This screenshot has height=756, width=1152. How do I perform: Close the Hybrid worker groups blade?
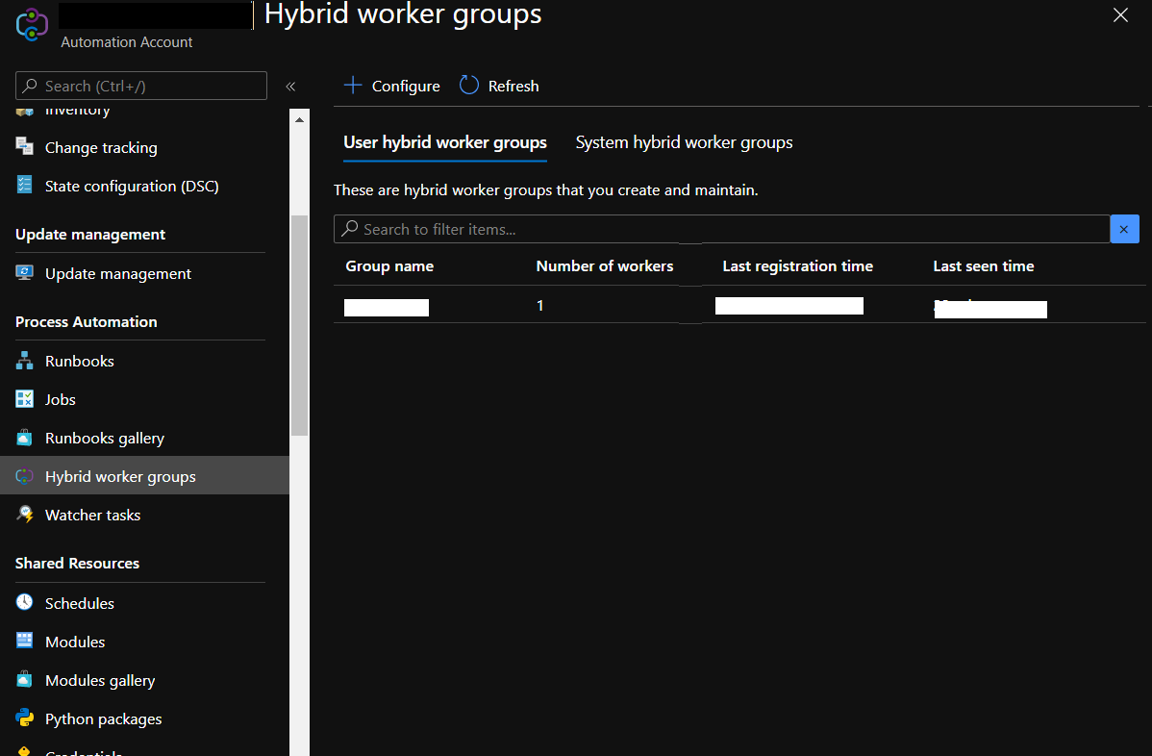point(1120,14)
